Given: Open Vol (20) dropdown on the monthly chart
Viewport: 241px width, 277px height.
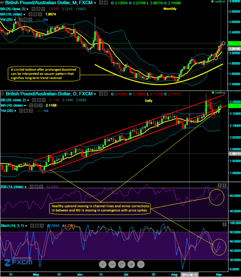Looking at the screenshot, I should click(15, 20).
